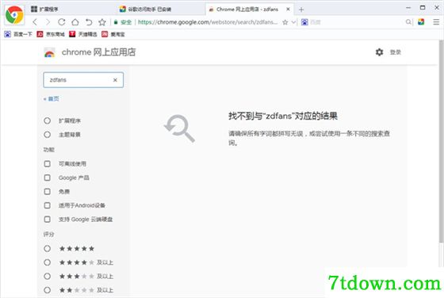Click the Baidu search engine icon
This screenshot has height=298, width=444.
pos(304,22)
